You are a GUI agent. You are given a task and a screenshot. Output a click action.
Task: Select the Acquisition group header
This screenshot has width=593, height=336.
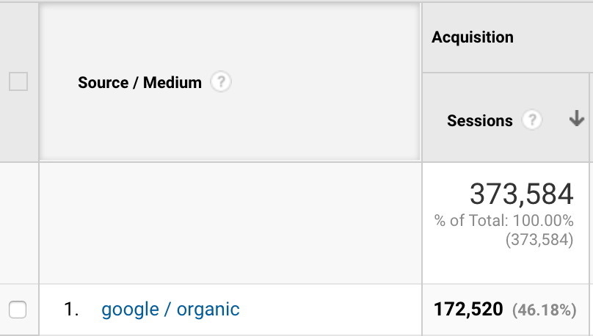(473, 37)
